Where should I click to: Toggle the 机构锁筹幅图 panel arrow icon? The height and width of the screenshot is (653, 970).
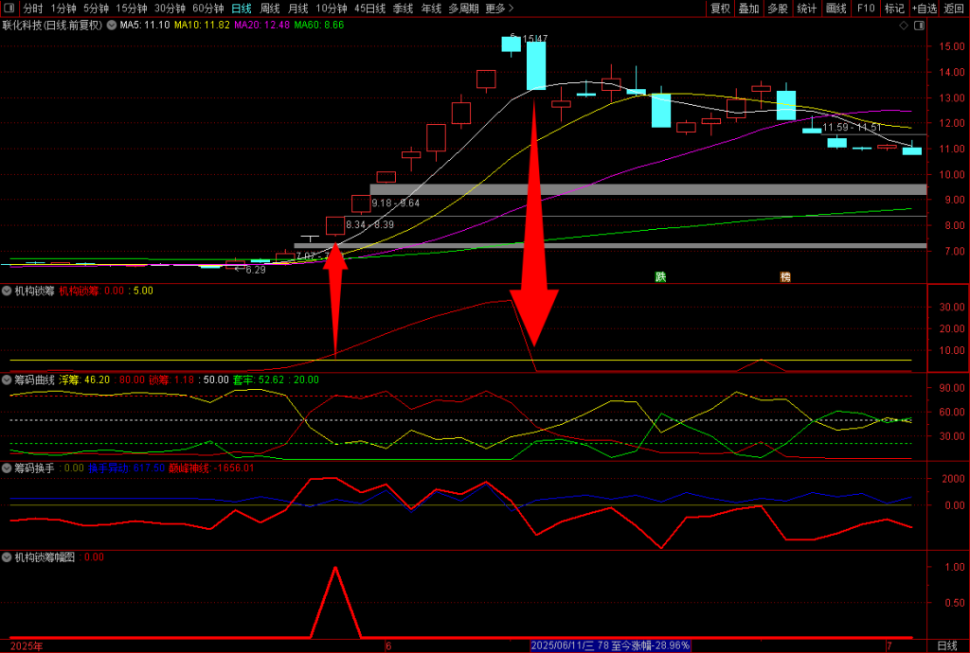point(7,557)
